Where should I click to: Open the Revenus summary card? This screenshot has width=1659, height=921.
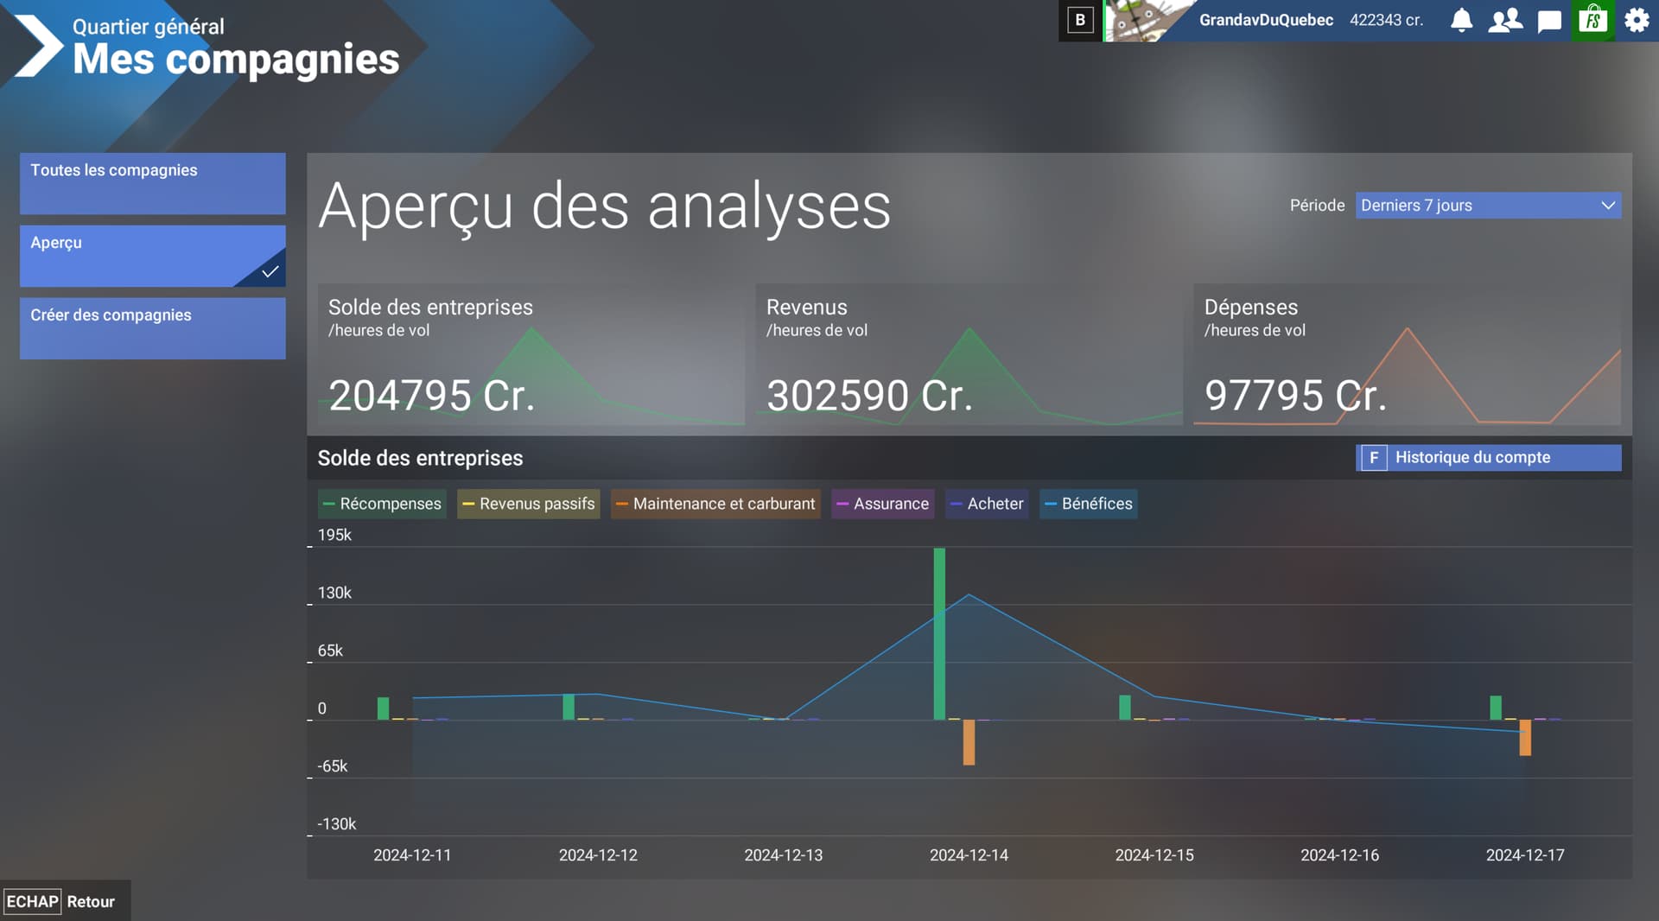click(x=969, y=354)
